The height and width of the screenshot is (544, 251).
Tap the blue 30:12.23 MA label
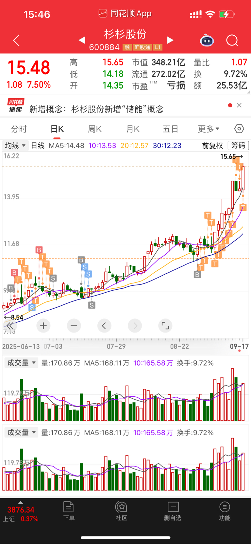tap(167, 145)
